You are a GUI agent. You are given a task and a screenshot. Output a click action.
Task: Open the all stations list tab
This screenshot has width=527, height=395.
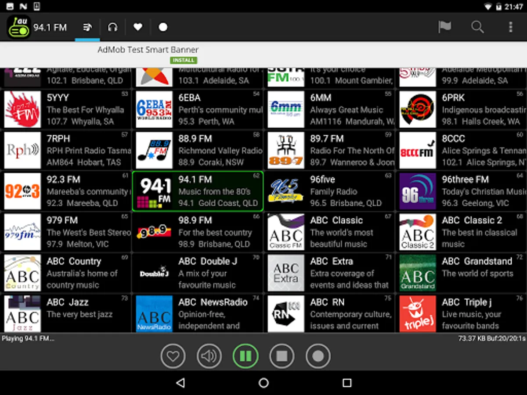[x=87, y=27]
